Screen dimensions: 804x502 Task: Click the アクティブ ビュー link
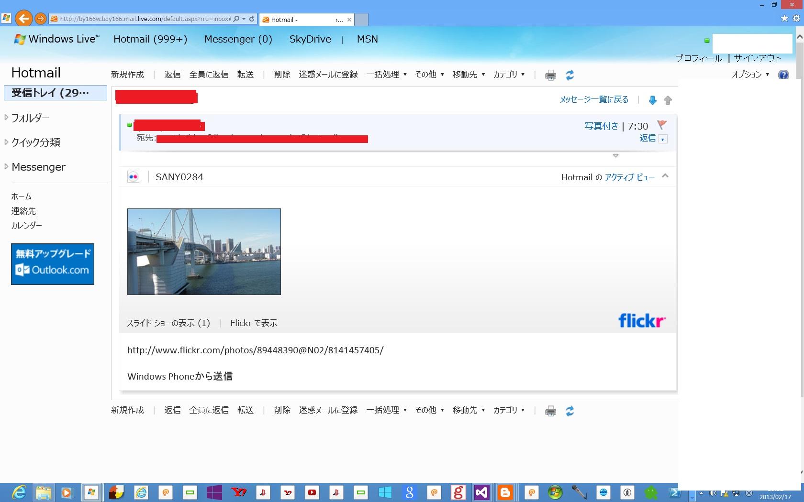630,177
